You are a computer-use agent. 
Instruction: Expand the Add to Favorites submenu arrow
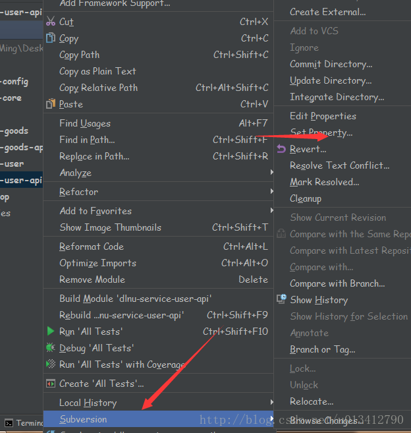pos(271,211)
